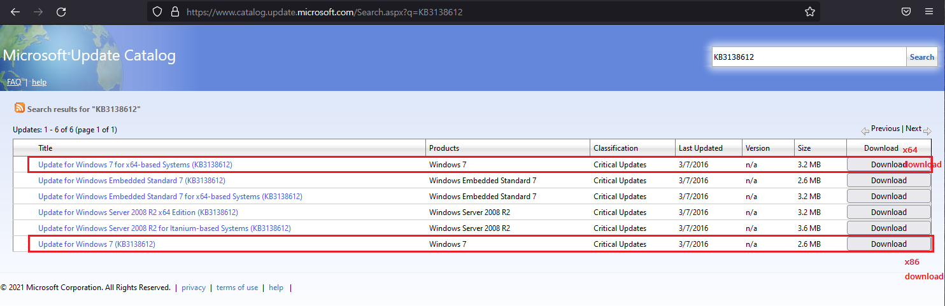Click the Previous page arrow icon
Screen dimensions: 945x306
(x=865, y=130)
